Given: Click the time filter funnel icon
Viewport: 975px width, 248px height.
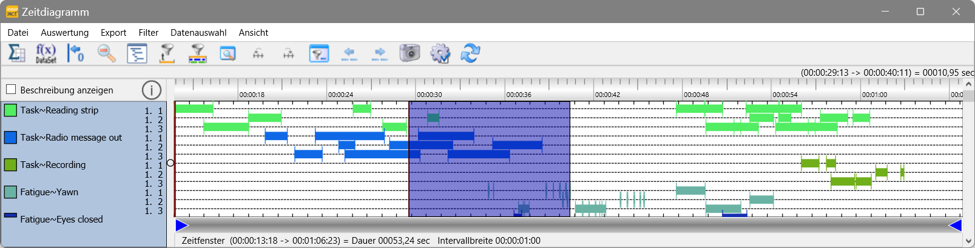Looking at the screenshot, I should 167,53.
